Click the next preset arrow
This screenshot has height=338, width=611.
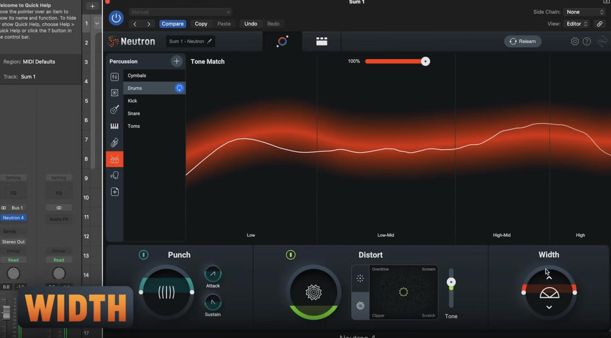(149, 24)
